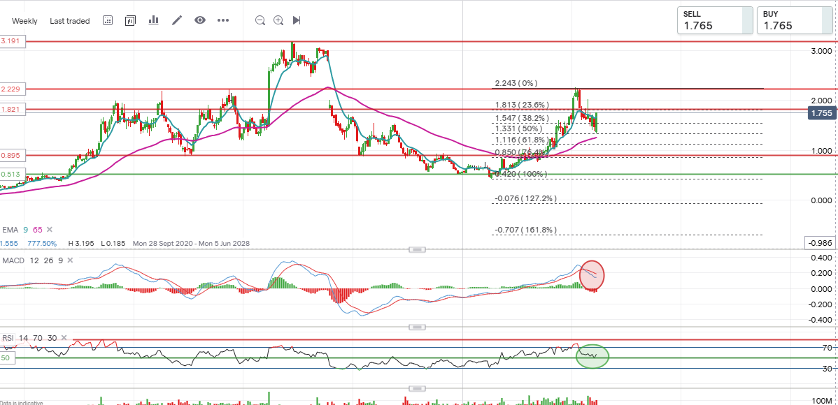The image size is (838, 405).
Task: Open the Weekly timeframe dropdown
Action: coord(24,21)
